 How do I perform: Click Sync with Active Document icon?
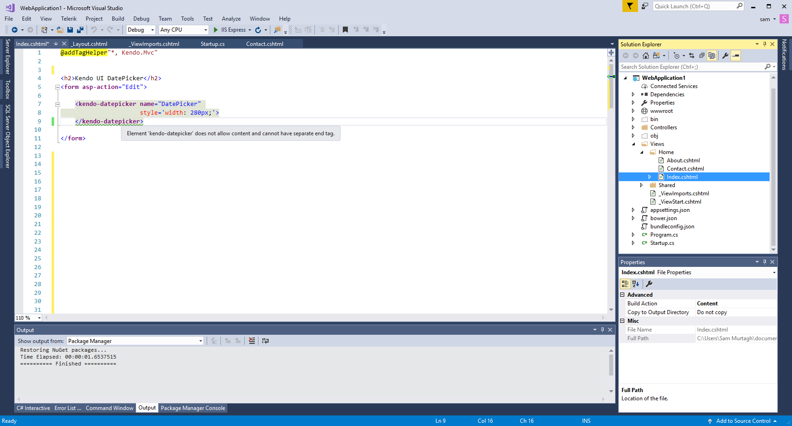point(692,55)
